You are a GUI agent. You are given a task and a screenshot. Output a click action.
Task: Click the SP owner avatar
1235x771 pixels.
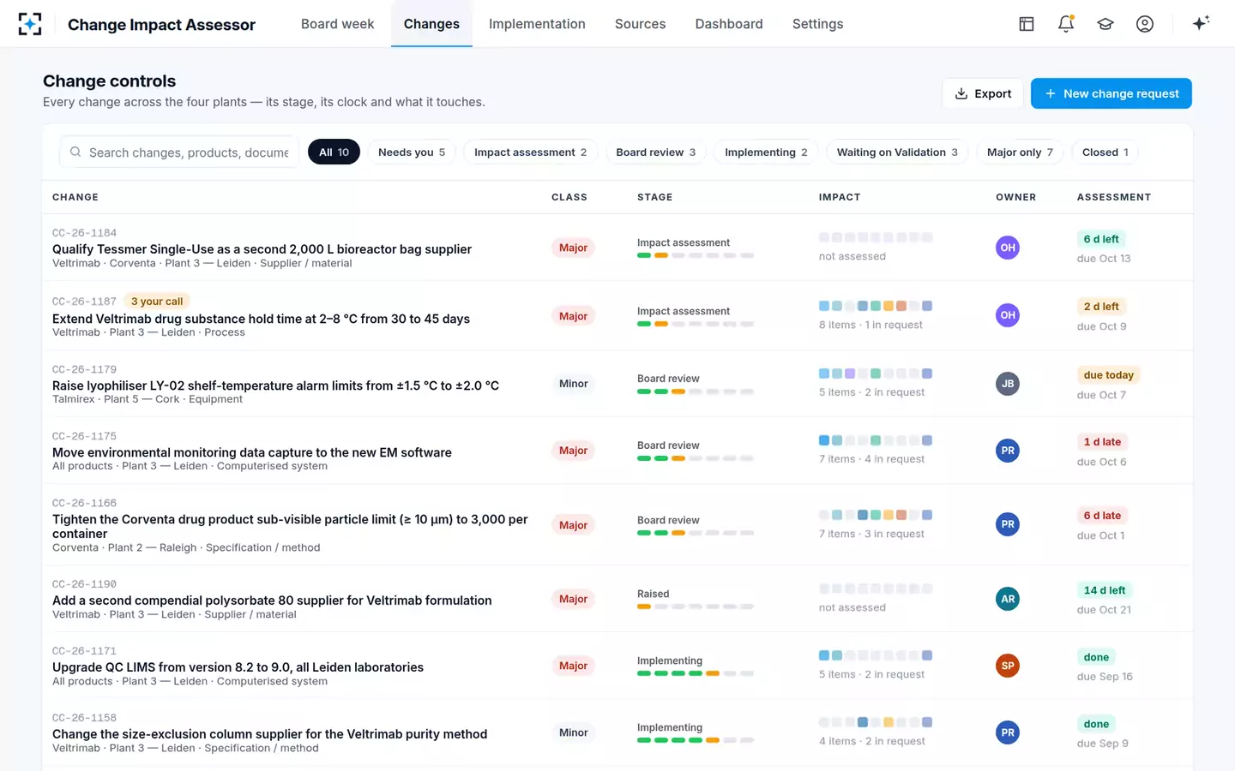[x=1008, y=666]
